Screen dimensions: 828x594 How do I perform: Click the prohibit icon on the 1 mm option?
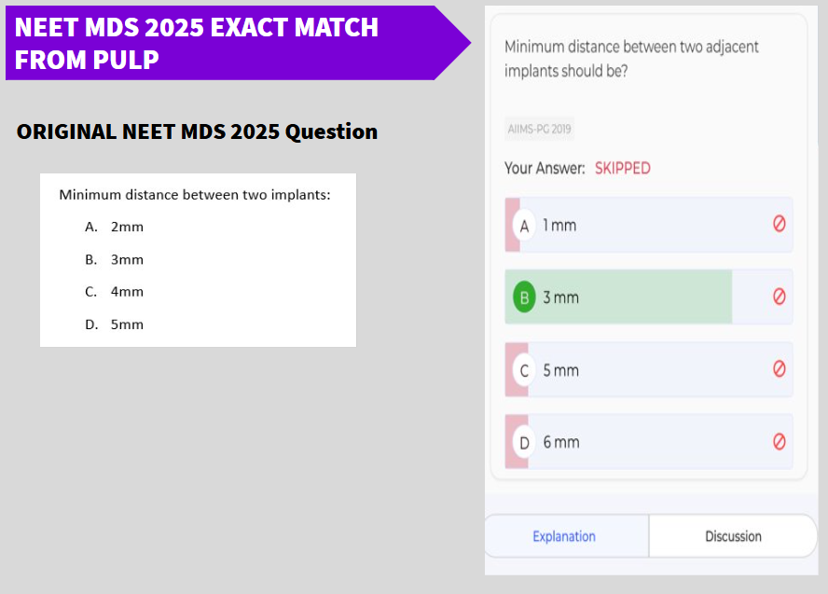779,224
